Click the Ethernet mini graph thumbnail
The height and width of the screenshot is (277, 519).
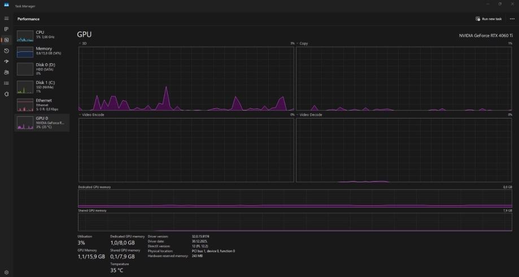(x=25, y=105)
